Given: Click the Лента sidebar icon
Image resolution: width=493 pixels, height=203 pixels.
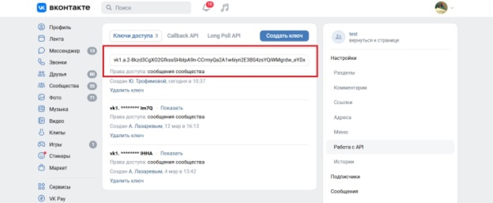Looking at the screenshot, I should 42,39.
